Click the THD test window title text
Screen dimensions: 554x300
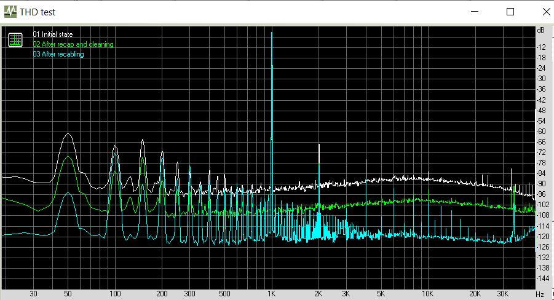(38, 12)
